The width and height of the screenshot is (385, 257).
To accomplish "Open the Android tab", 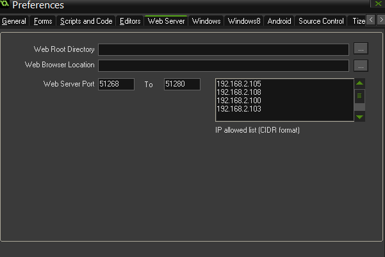I will pyautogui.click(x=279, y=21).
